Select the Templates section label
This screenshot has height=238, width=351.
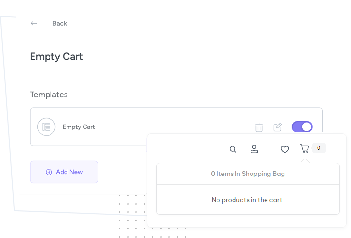pos(49,95)
